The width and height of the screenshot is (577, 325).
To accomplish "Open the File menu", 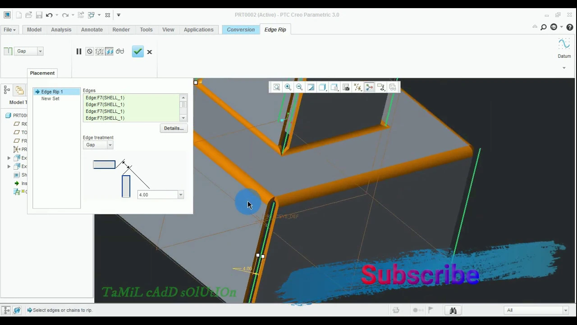I will pyautogui.click(x=9, y=30).
